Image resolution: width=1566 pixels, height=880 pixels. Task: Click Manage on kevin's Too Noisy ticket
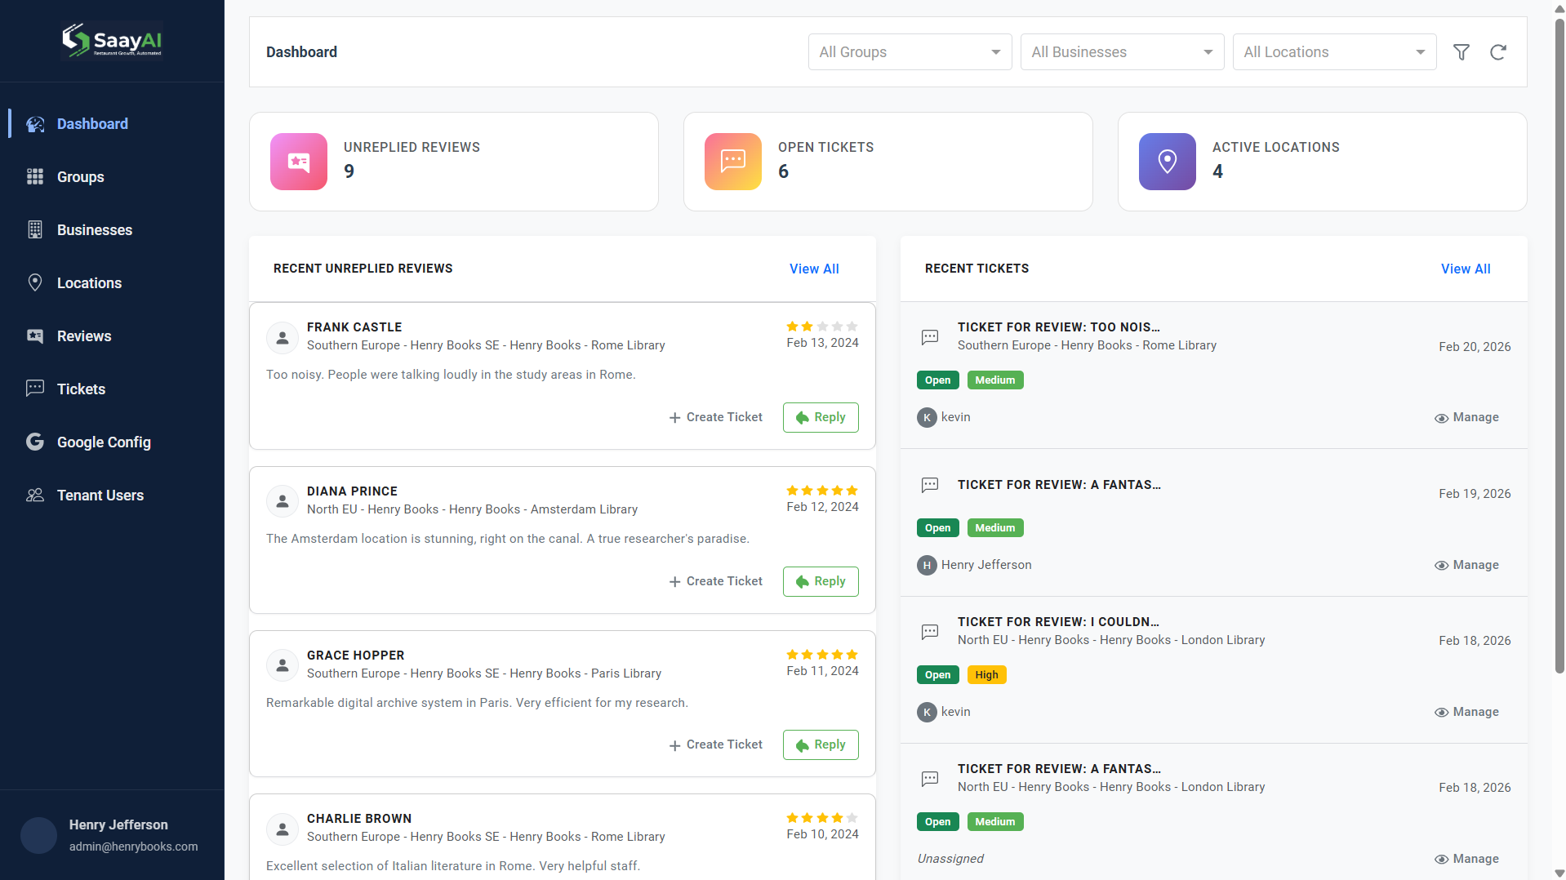(x=1466, y=417)
